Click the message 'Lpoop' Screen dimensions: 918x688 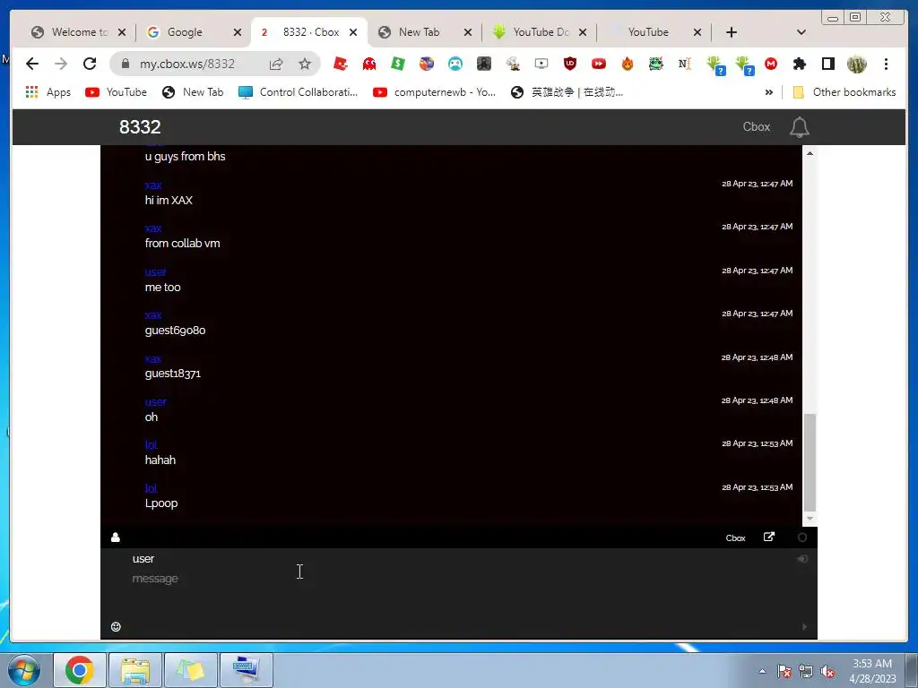point(161,503)
